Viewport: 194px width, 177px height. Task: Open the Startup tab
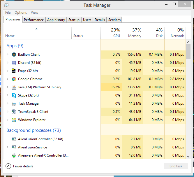point(74,20)
